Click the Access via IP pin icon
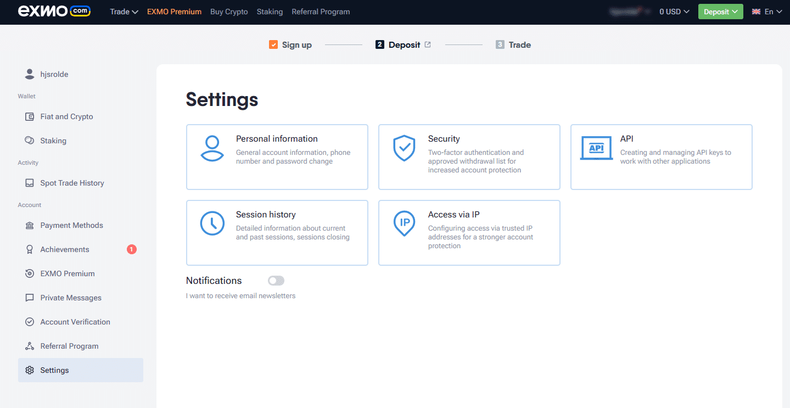 pos(405,224)
